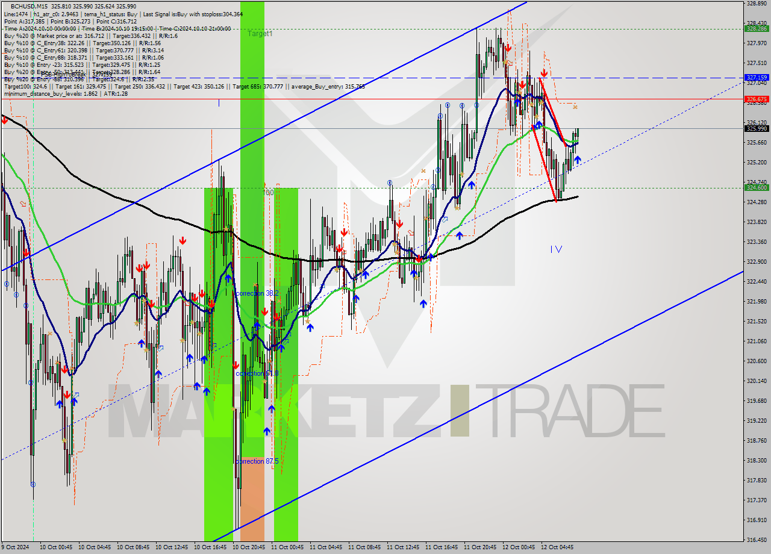Click the '10 Oct 16:45' time label

point(210,547)
